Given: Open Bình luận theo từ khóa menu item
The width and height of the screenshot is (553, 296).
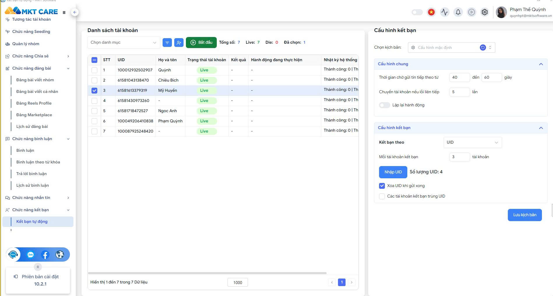Looking at the screenshot, I should (38, 162).
